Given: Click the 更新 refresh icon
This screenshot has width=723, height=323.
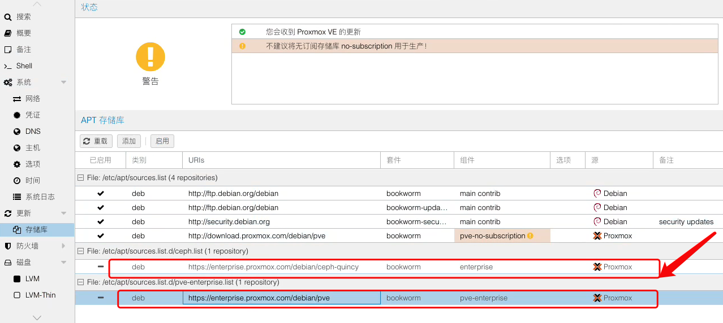Looking at the screenshot, I should pyautogui.click(x=8, y=213).
